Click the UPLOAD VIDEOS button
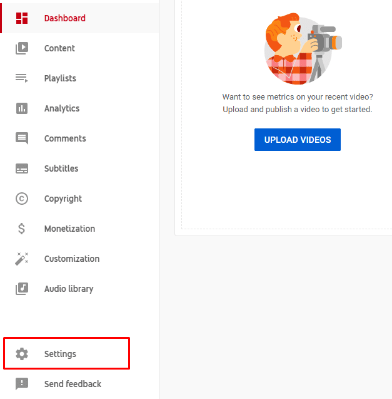The width and height of the screenshot is (392, 399). pos(298,140)
